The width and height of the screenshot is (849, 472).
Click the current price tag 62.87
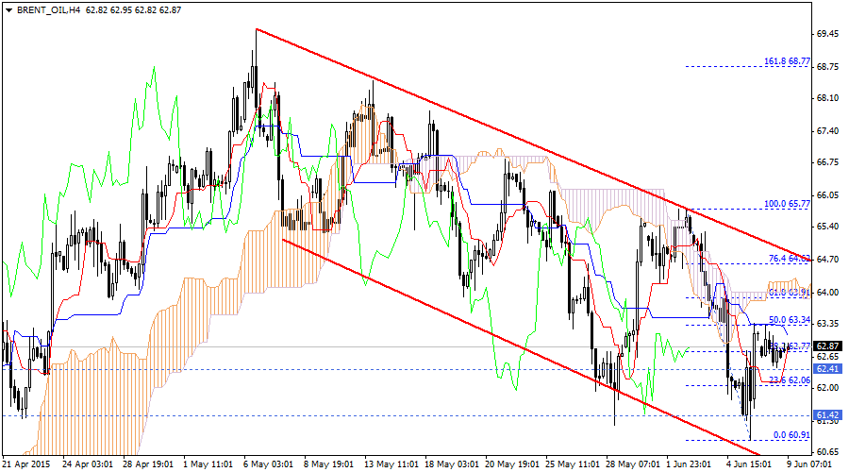pos(827,346)
